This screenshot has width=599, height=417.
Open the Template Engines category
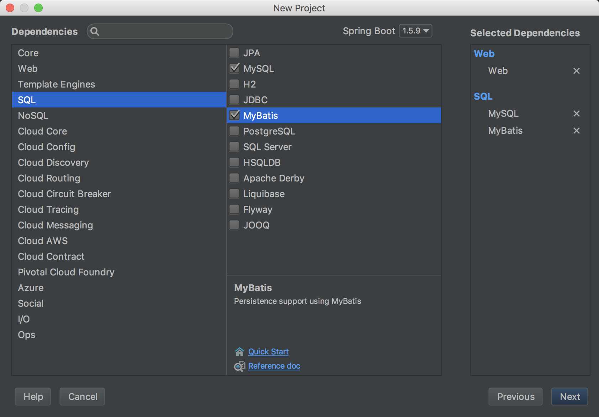click(119, 84)
